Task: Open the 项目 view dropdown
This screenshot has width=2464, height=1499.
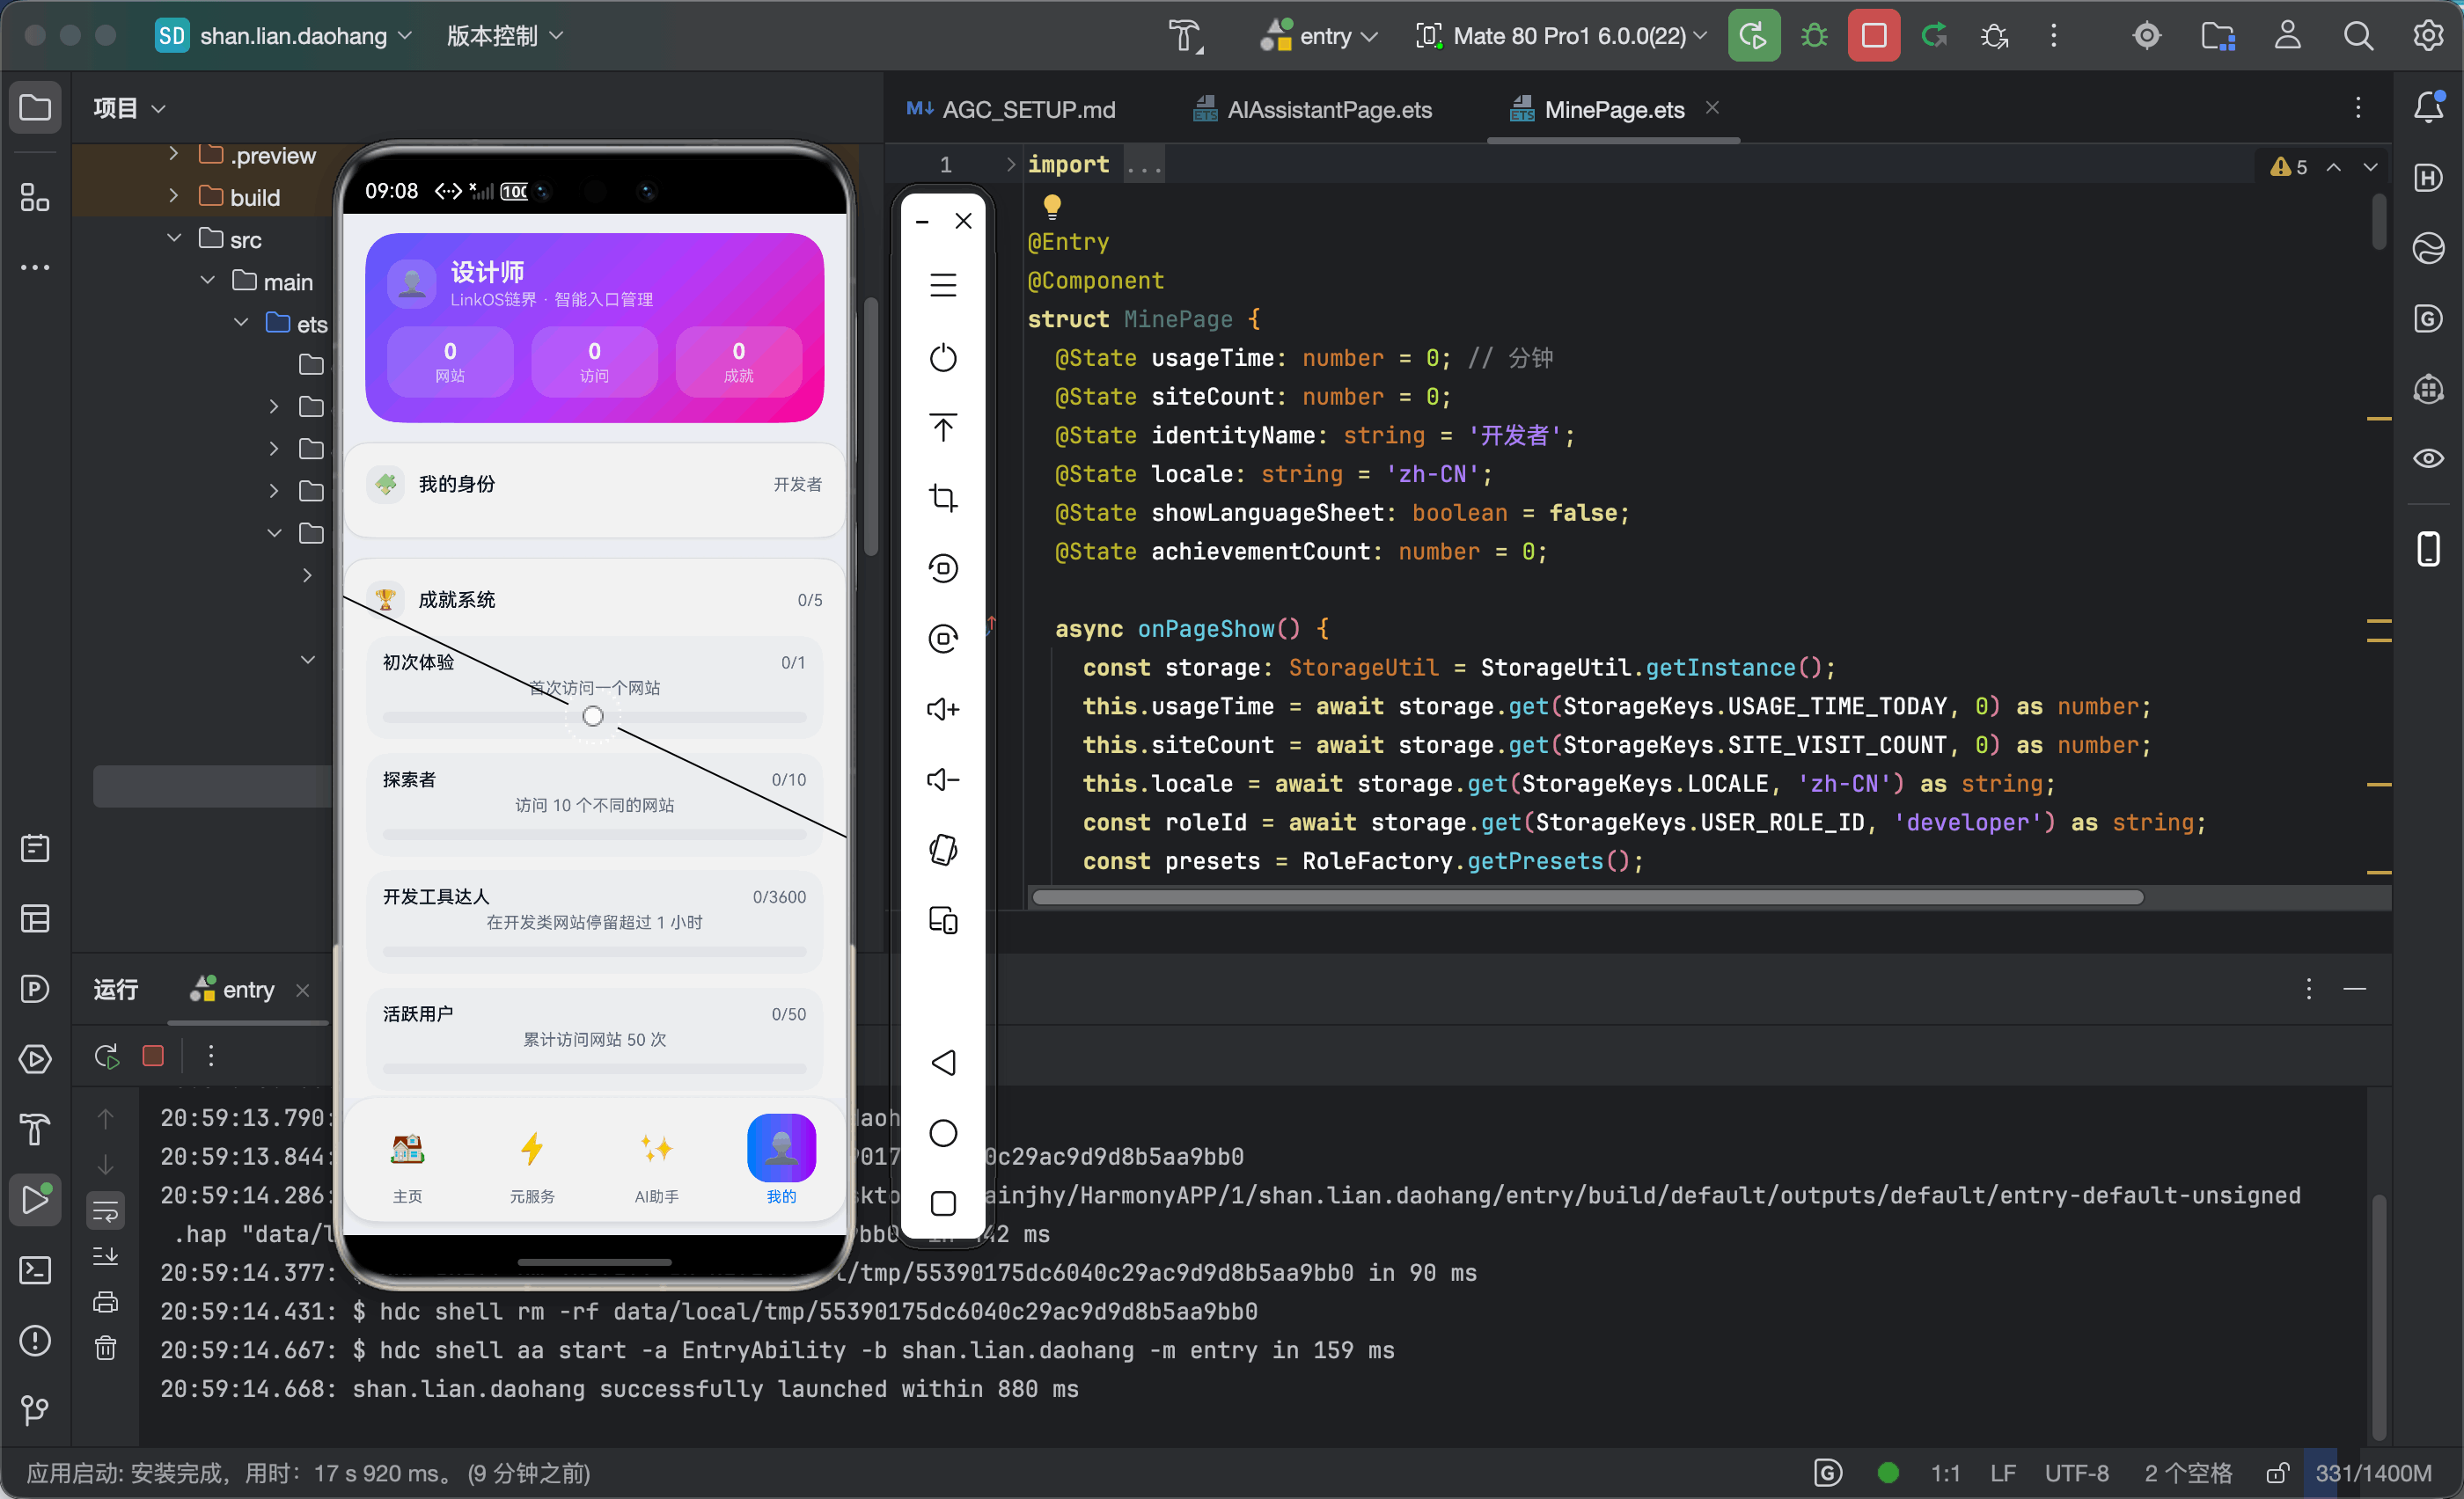Action: (129, 107)
